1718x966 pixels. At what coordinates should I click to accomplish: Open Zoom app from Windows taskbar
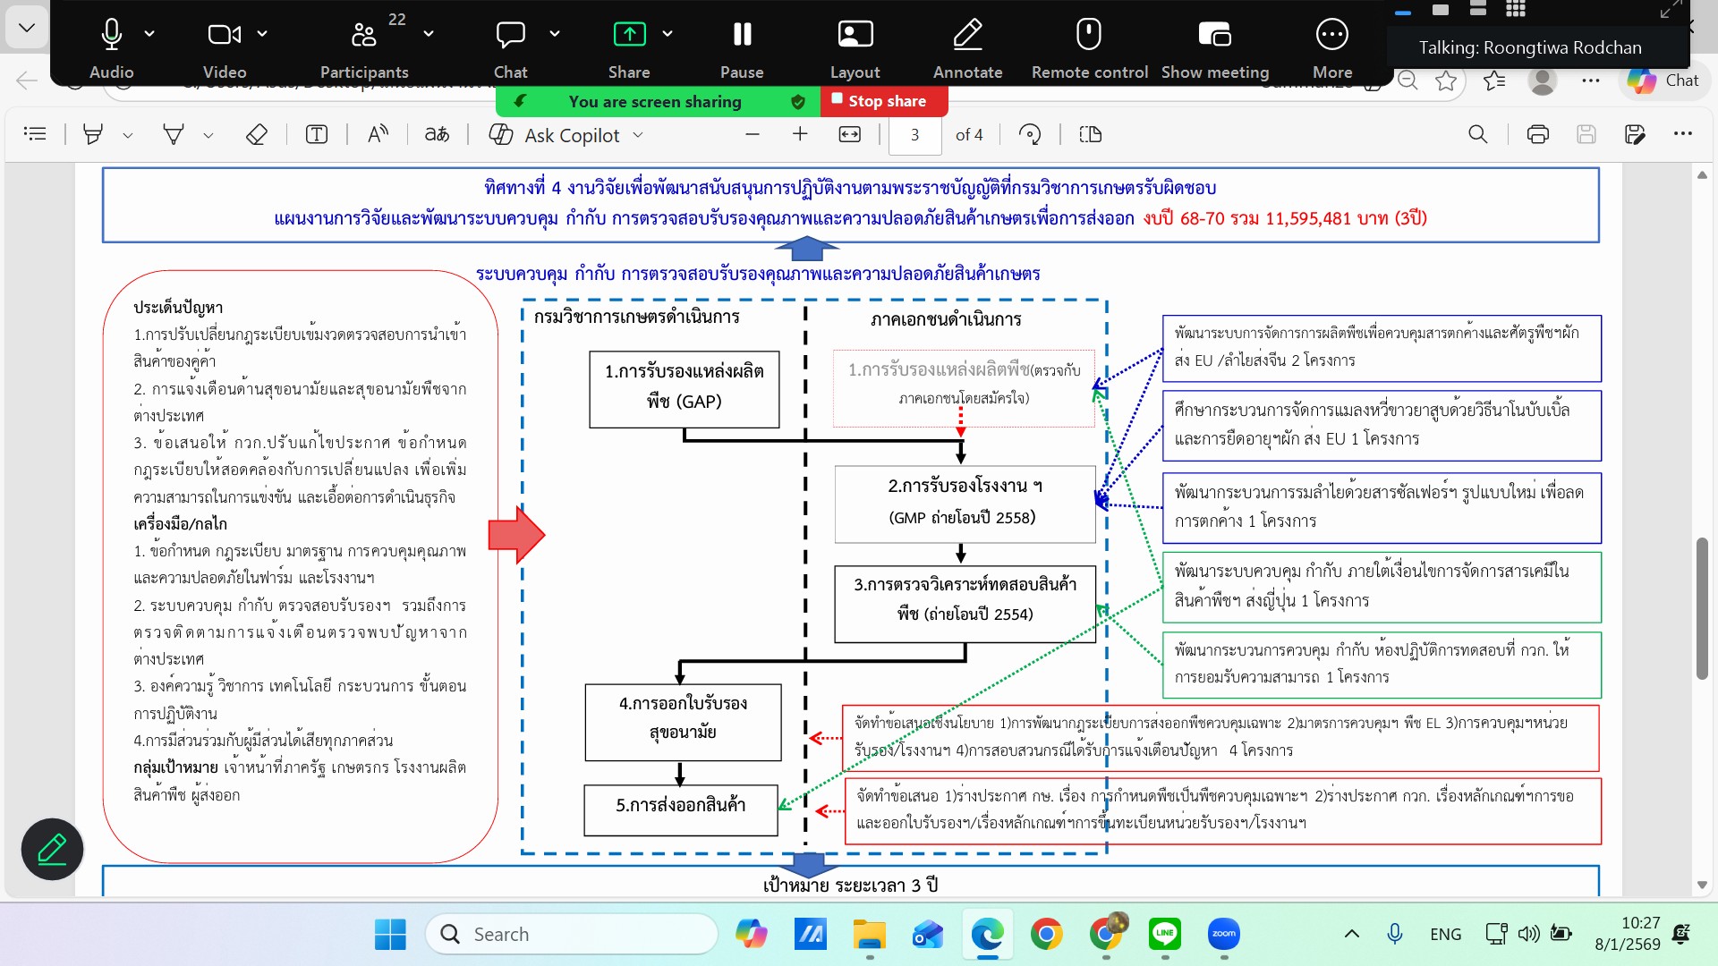[x=1223, y=934]
